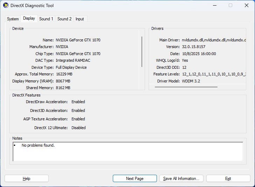The height and width of the screenshot is (187, 255).
Task: Open the Input tab
Action: [80, 19]
